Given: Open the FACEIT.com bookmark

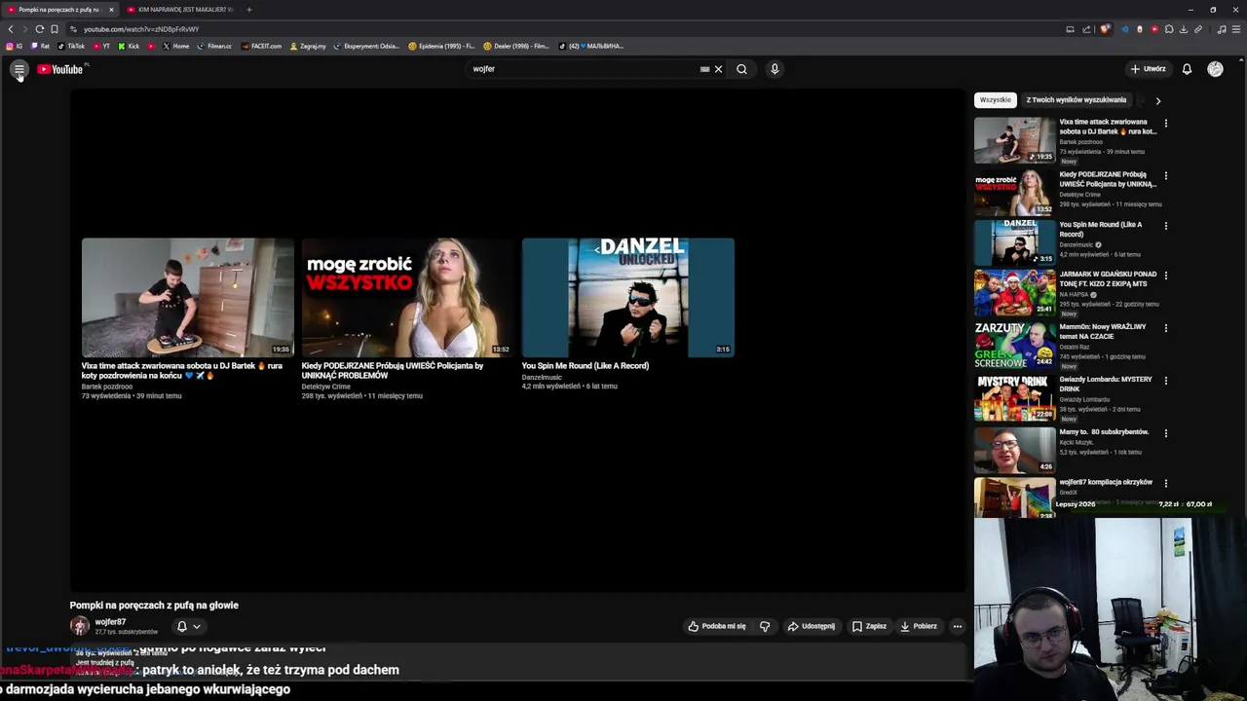Looking at the screenshot, I should pos(261,46).
